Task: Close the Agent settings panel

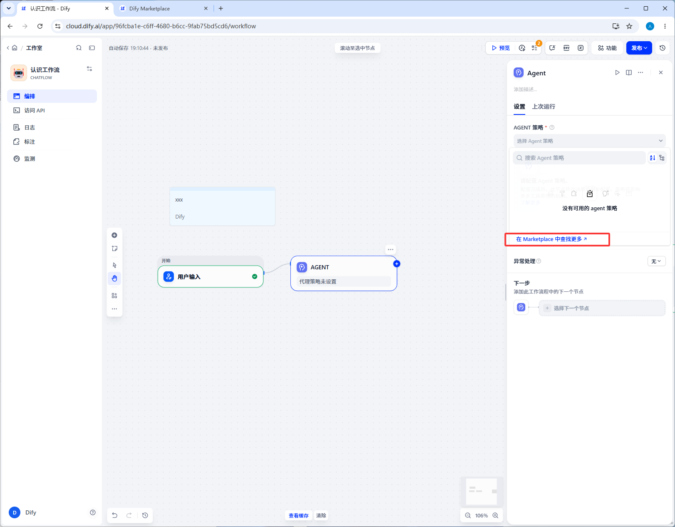Action: (661, 72)
